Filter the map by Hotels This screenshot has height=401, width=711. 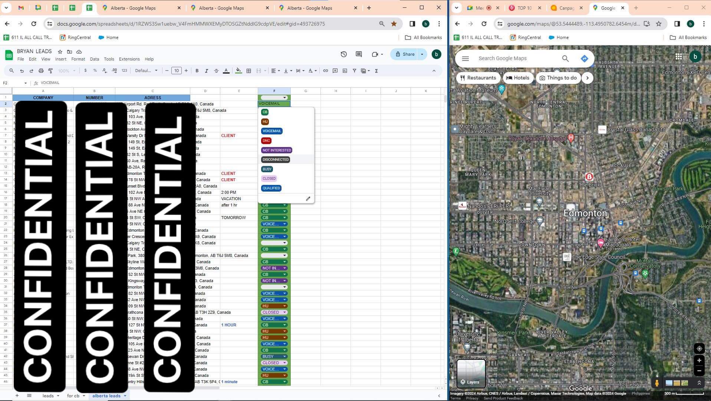click(518, 78)
